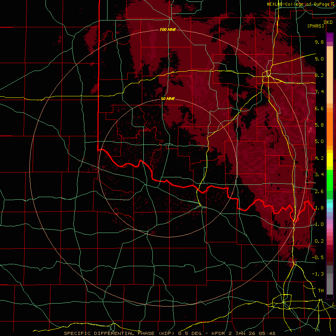
Task: Click the 3.4 value on the color scale
Action: click(x=319, y=175)
